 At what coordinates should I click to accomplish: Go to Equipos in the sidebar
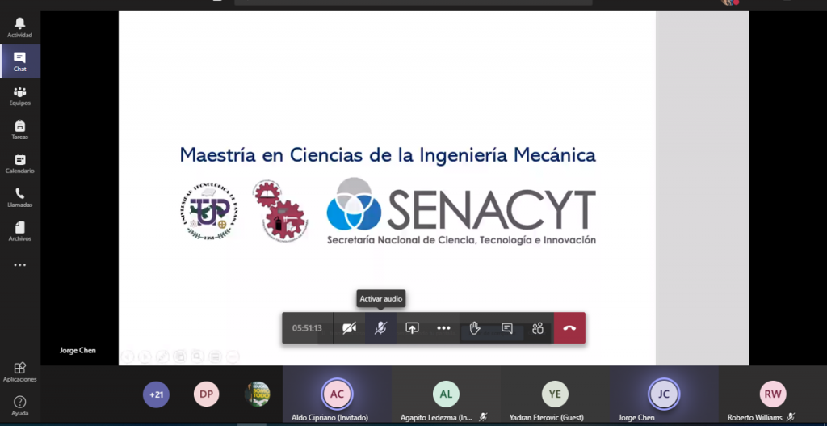tap(20, 95)
